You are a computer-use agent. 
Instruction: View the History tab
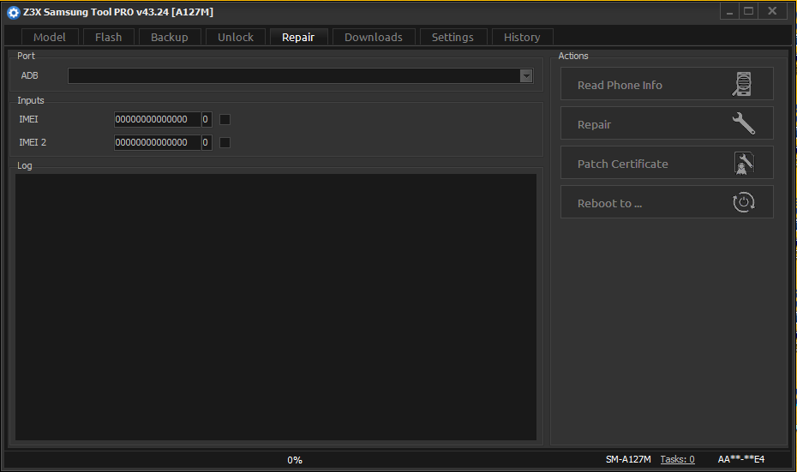522,37
